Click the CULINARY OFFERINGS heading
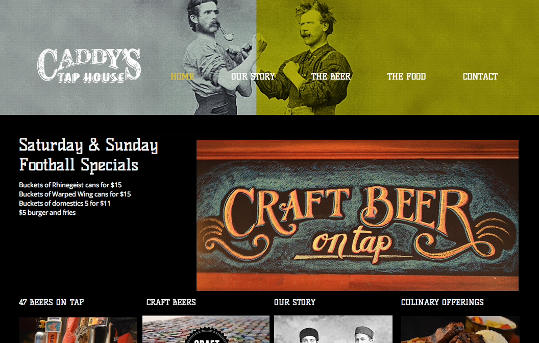 (x=442, y=303)
